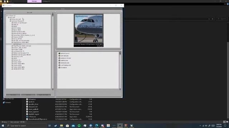Select the default paint livery
Image resolution: width=229 pixels, height=128 pixels.
point(64,53)
